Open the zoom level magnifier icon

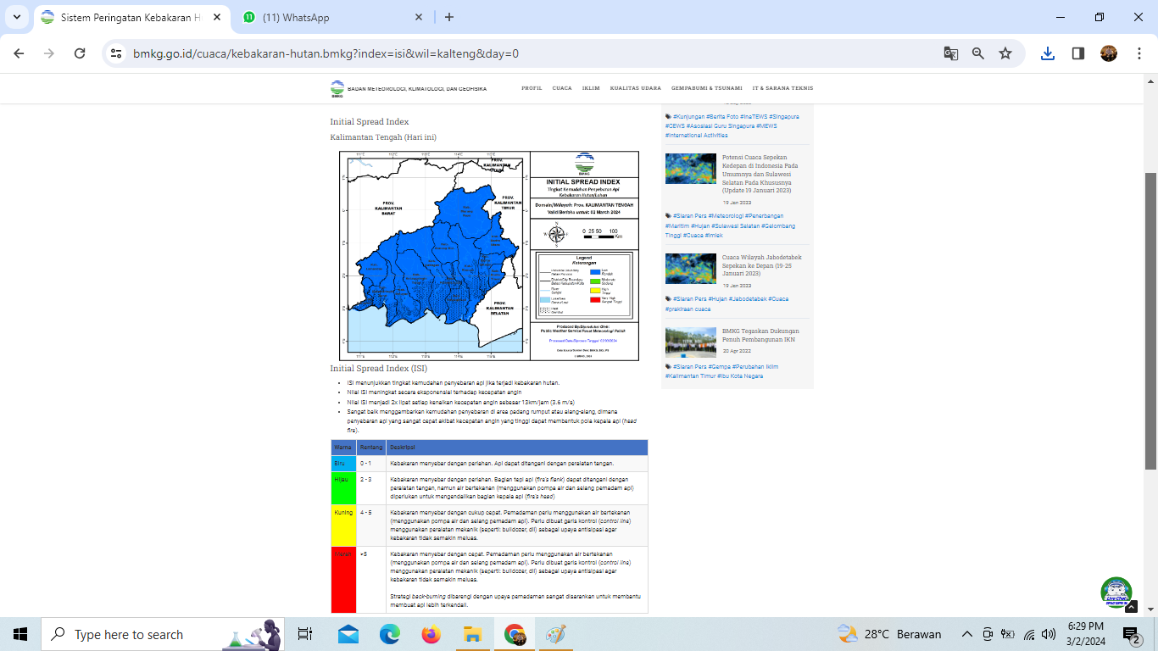978,53
